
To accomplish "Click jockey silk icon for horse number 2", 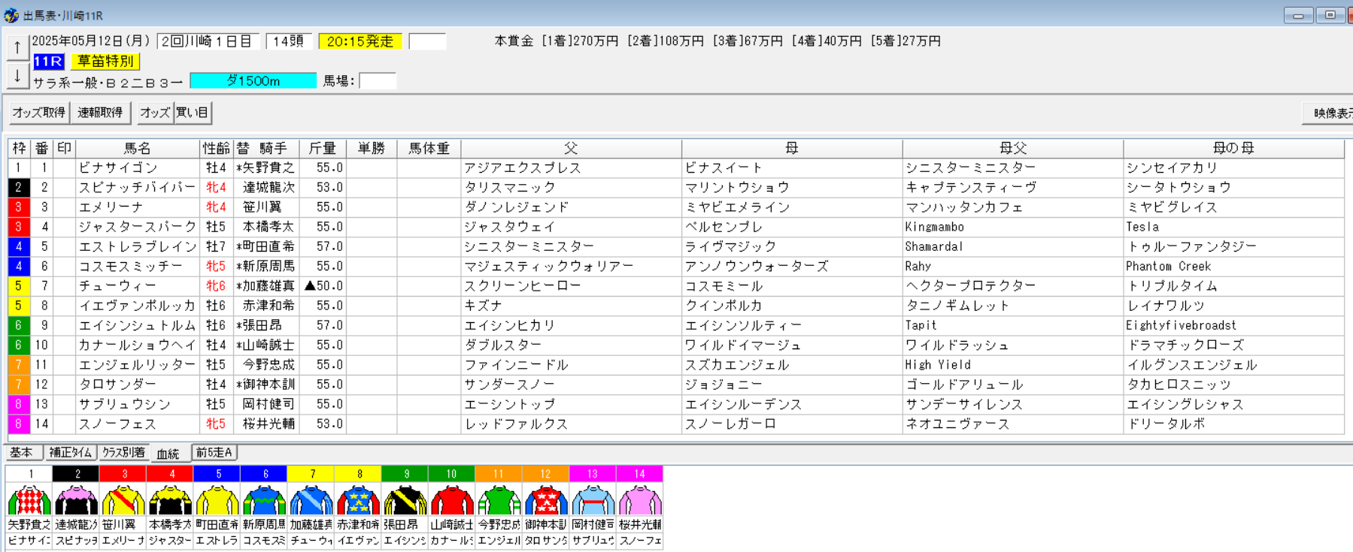I will pos(76,501).
